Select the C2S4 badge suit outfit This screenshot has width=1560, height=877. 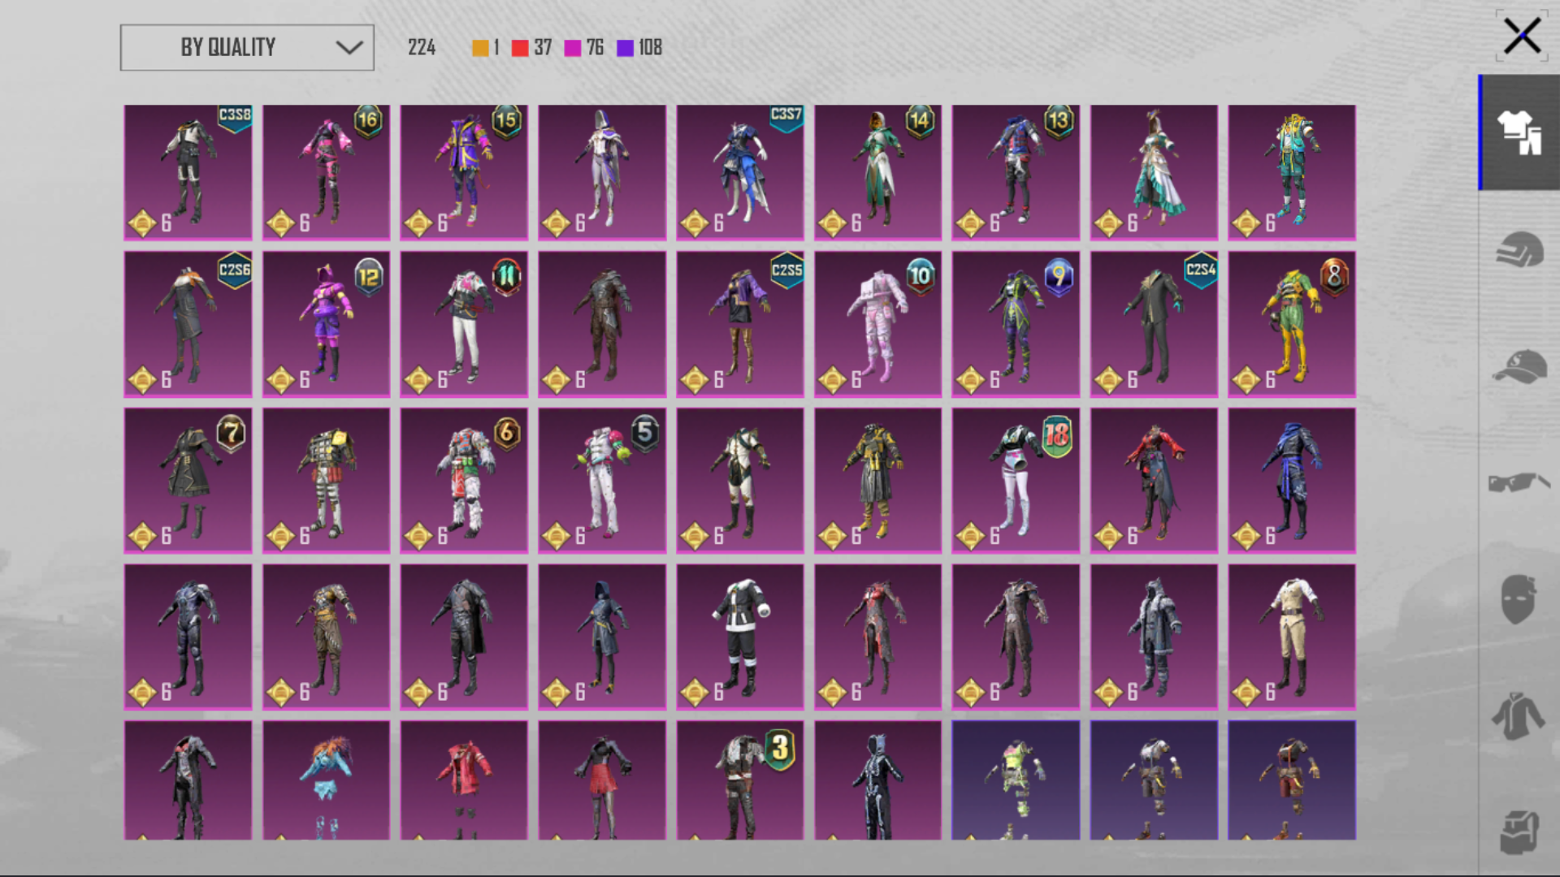pos(1154,324)
